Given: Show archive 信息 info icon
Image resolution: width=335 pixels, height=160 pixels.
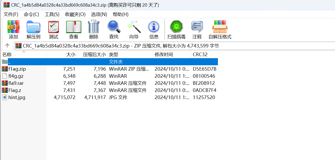Looking at the screenshot, I should click(154, 27).
